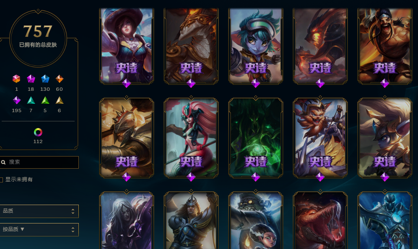Click the orange gem icon above 60

pos(60,79)
